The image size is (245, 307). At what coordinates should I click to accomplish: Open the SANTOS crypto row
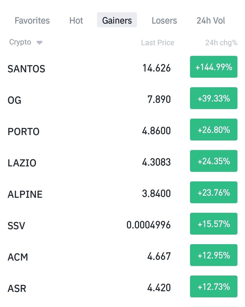pyautogui.click(x=26, y=68)
